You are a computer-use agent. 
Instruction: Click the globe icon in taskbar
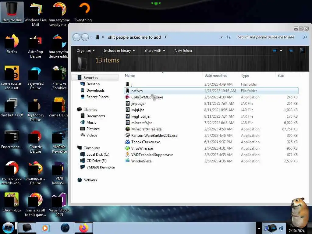65,228
